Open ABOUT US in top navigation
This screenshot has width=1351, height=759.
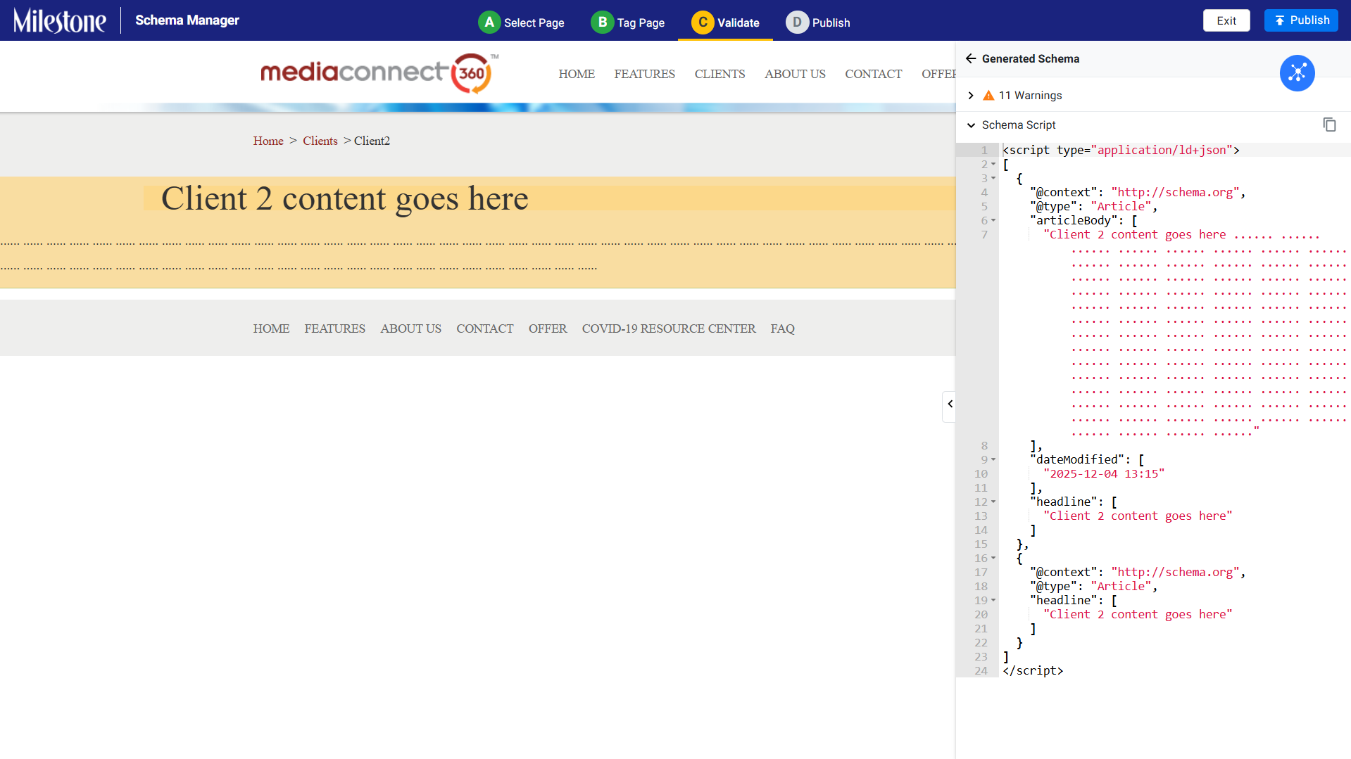tap(795, 74)
